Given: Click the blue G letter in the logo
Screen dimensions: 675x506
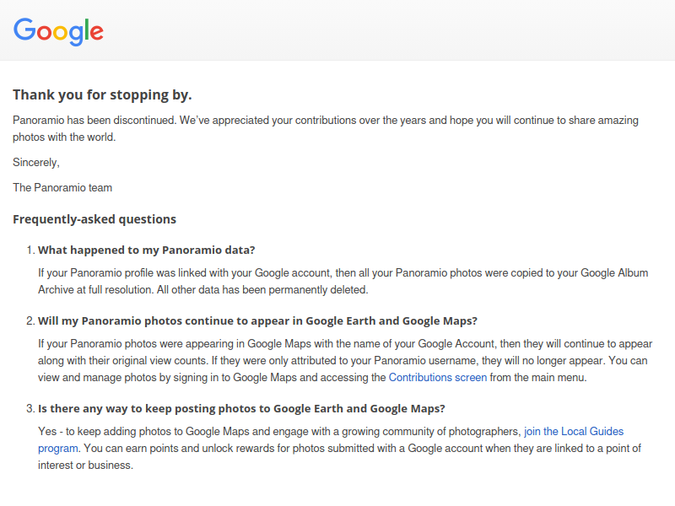Looking at the screenshot, I should click(x=24, y=30).
